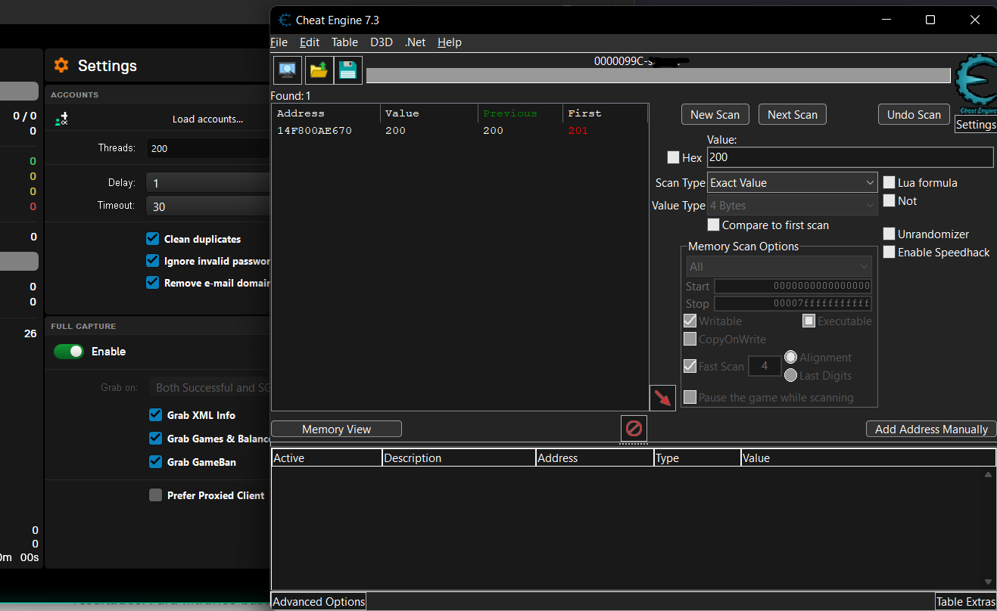Click Add Address Manually

pyautogui.click(x=931, y=429)
